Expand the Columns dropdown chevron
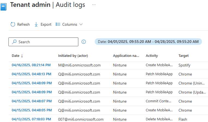Image resolution: width=208 pixels, height=122 pixels. tap(81, 24)
